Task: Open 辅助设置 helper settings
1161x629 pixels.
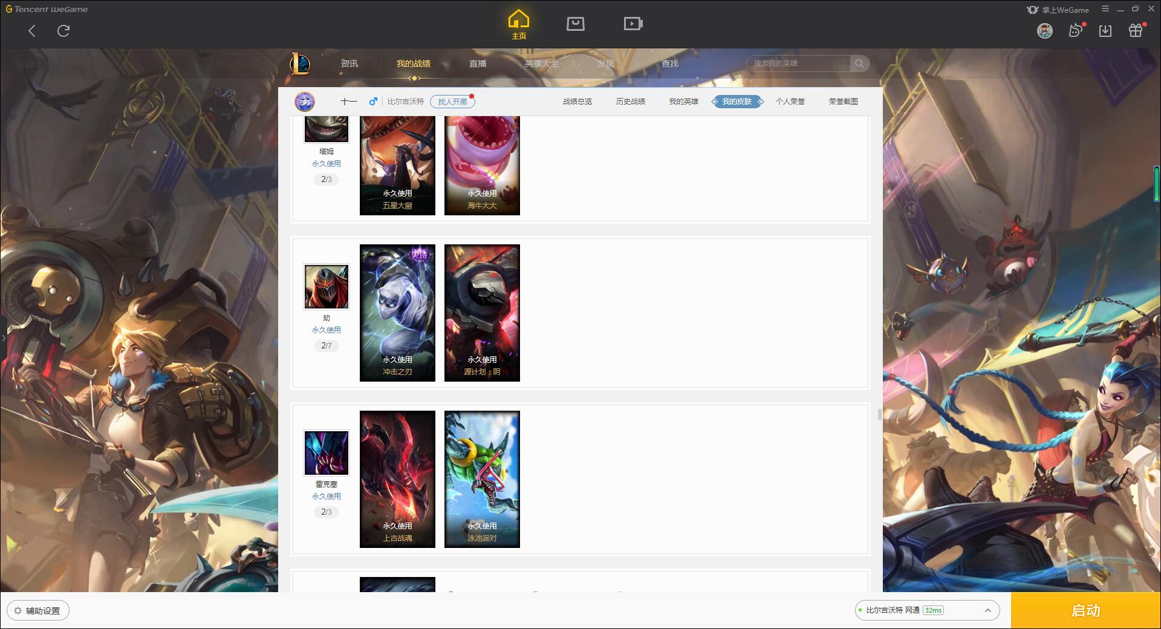Action: tap(38, 610)
